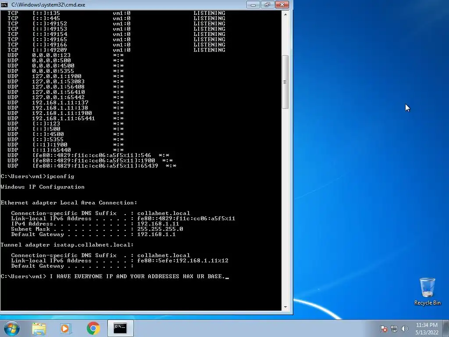Open the network status tray icon
Viewport: 449px width, 337px height.
[x=394, y=329]
